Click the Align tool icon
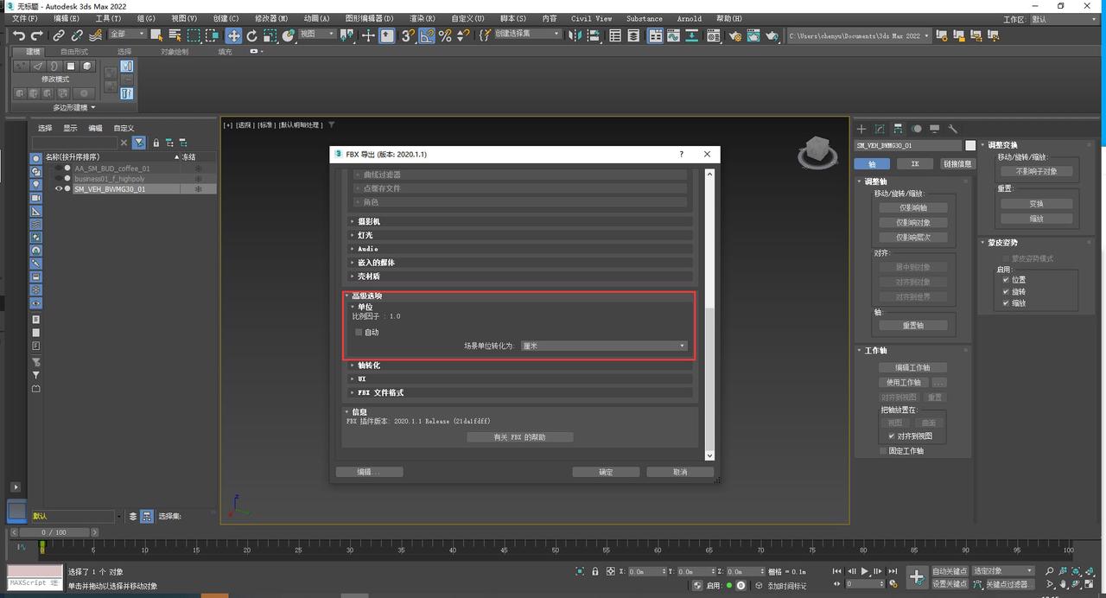Screen dimensions: 1106x598 tap(595, 35)
